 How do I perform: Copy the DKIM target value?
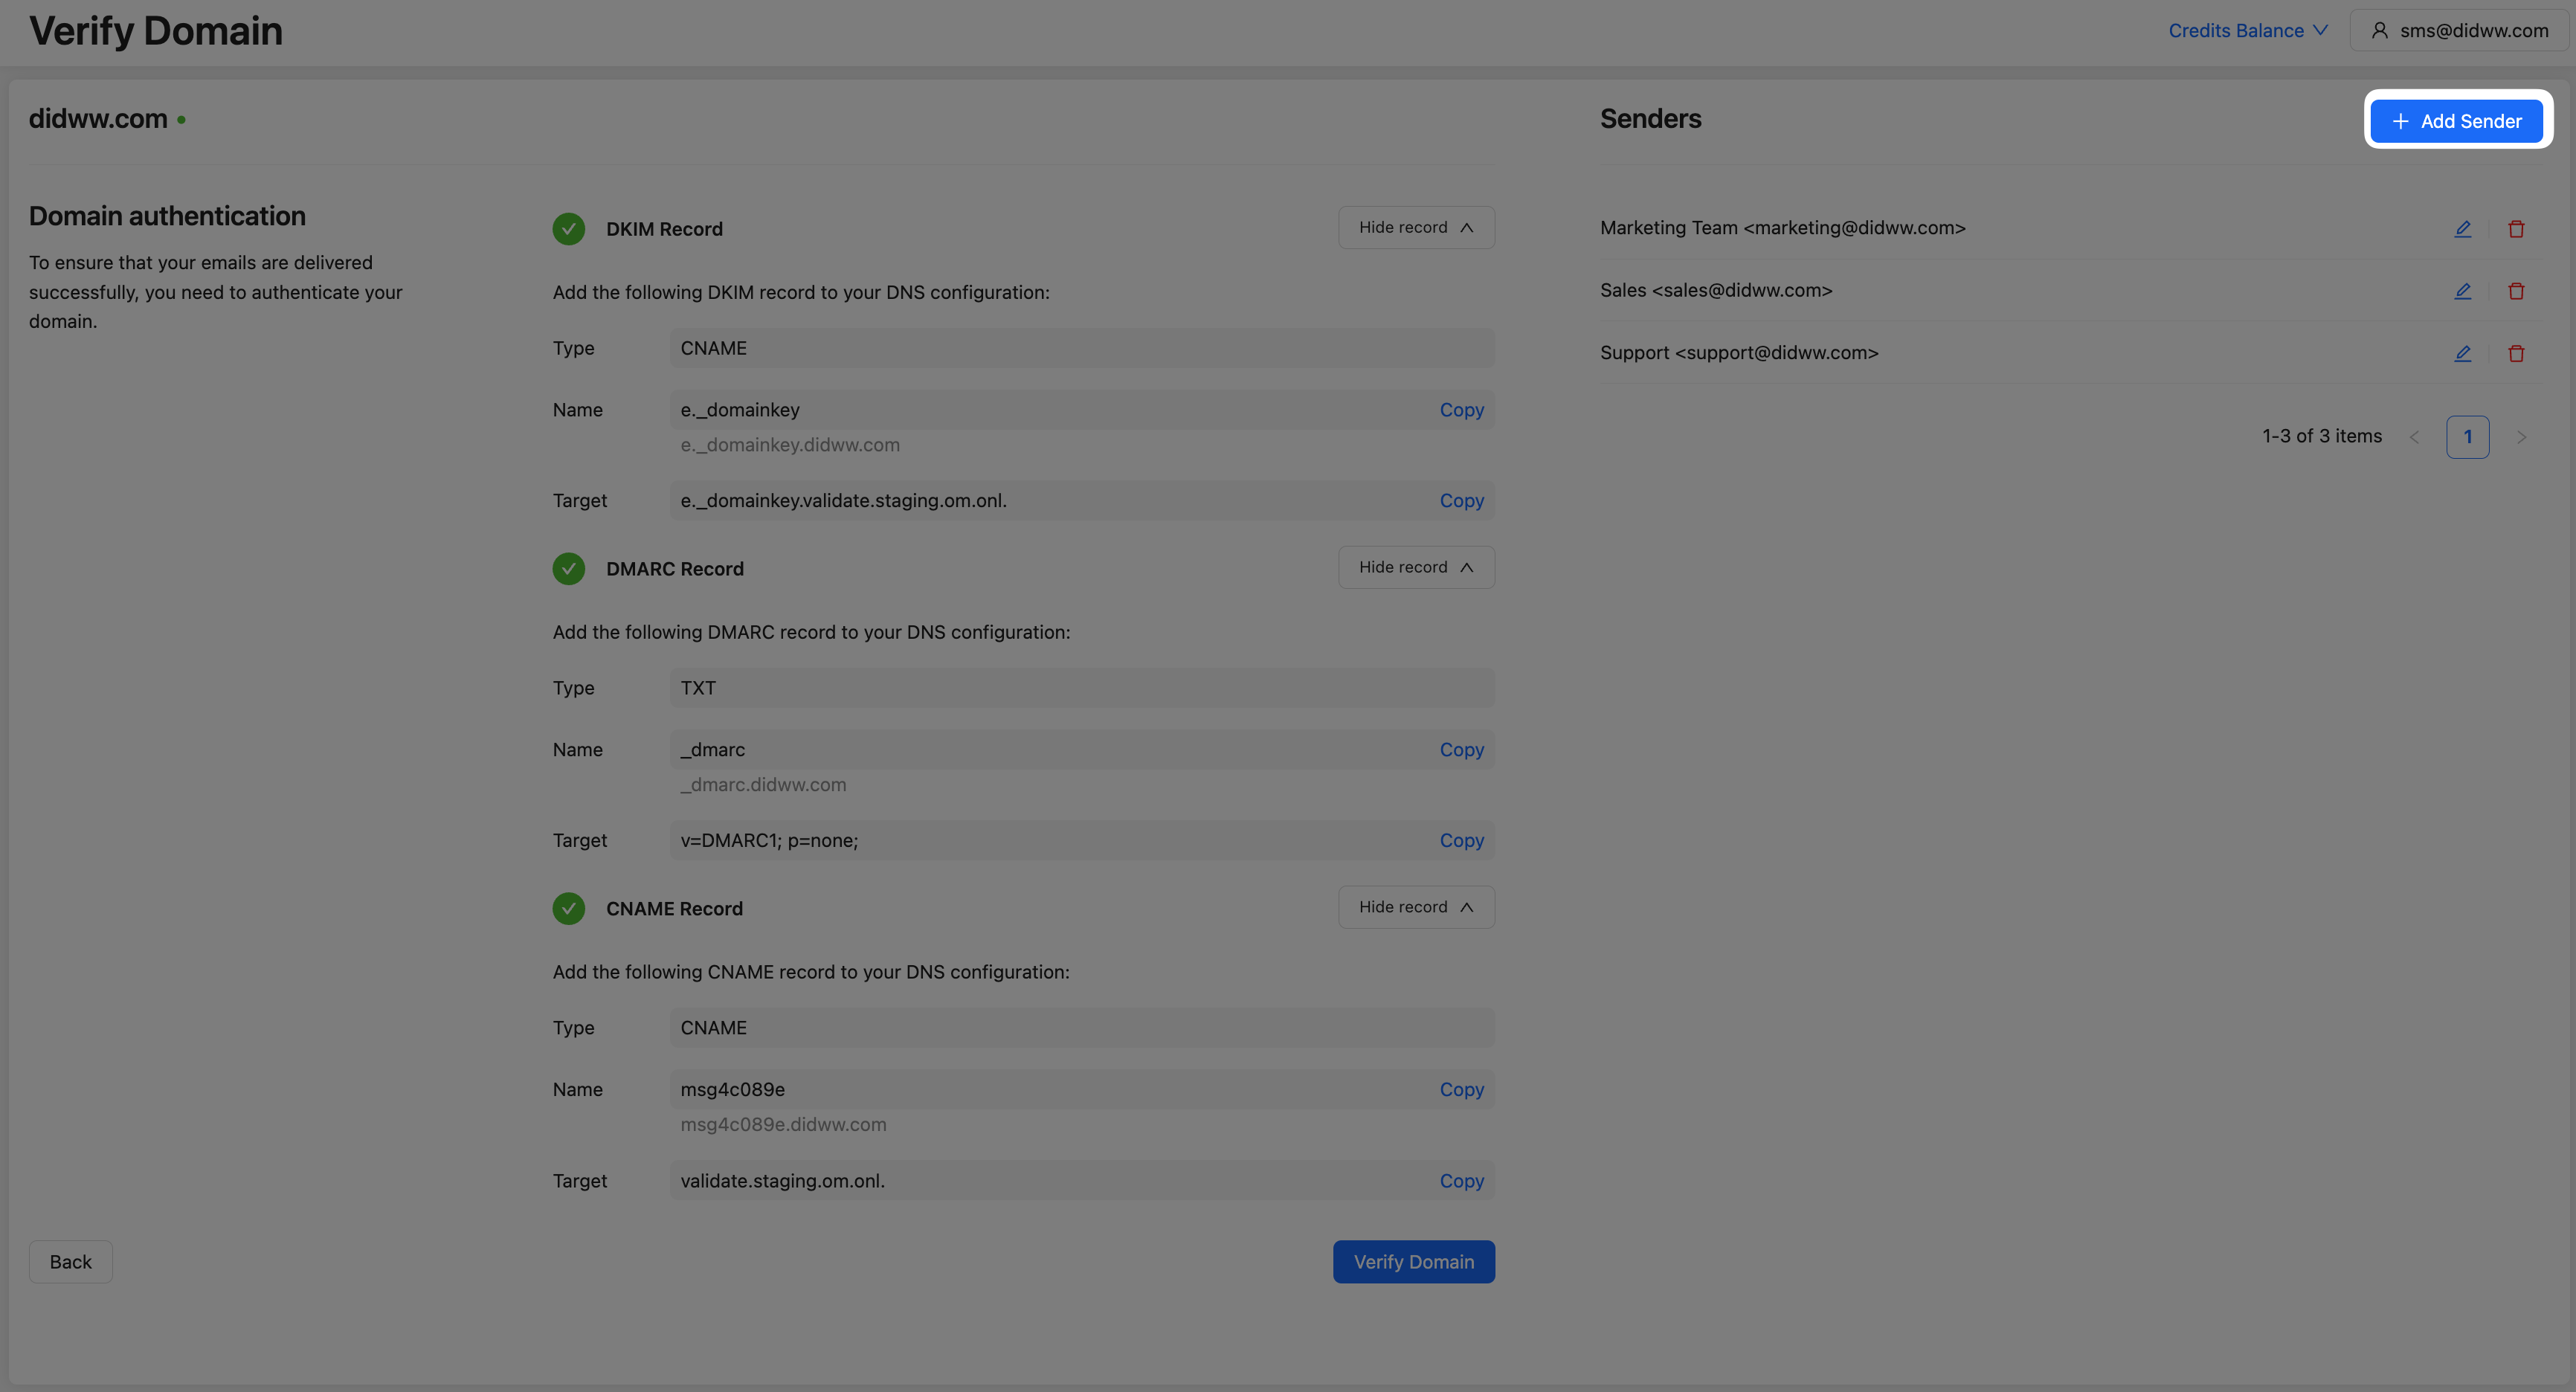[x=1461, y=500]
